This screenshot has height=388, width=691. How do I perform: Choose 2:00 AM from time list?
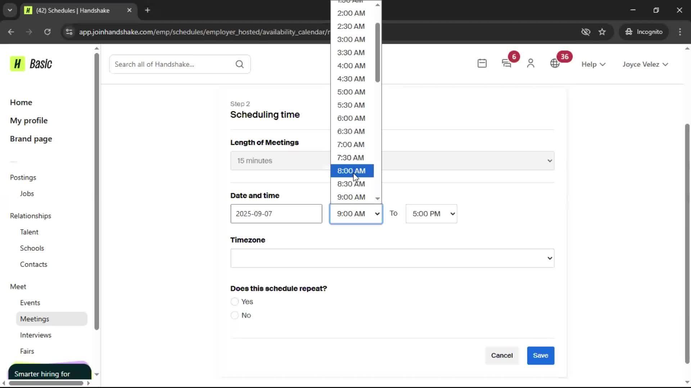click(352, 13)
